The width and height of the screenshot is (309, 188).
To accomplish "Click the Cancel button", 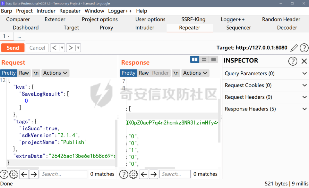I will point(37,48).
